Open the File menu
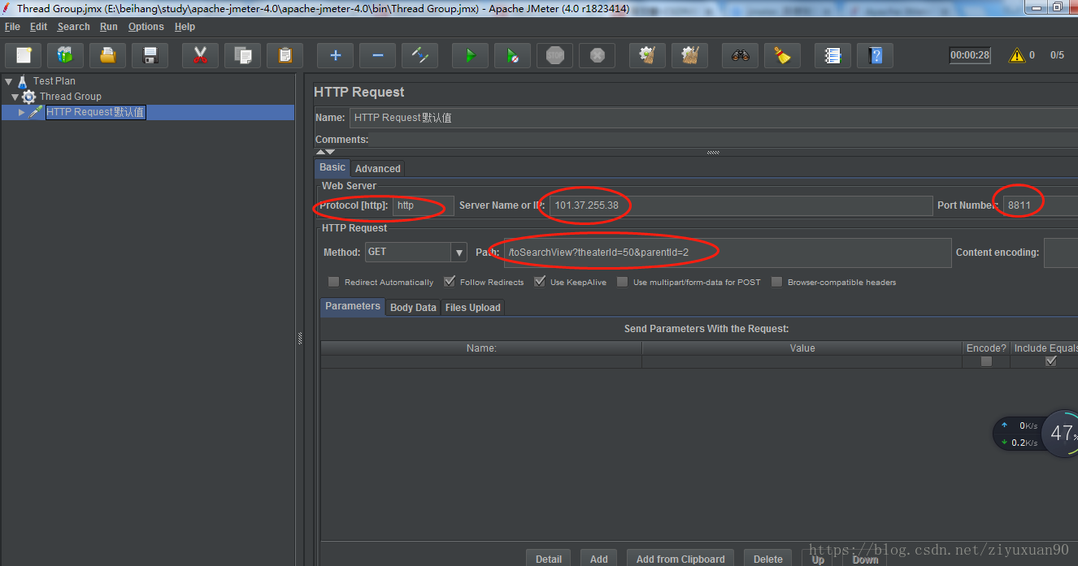 click(12, 27)
